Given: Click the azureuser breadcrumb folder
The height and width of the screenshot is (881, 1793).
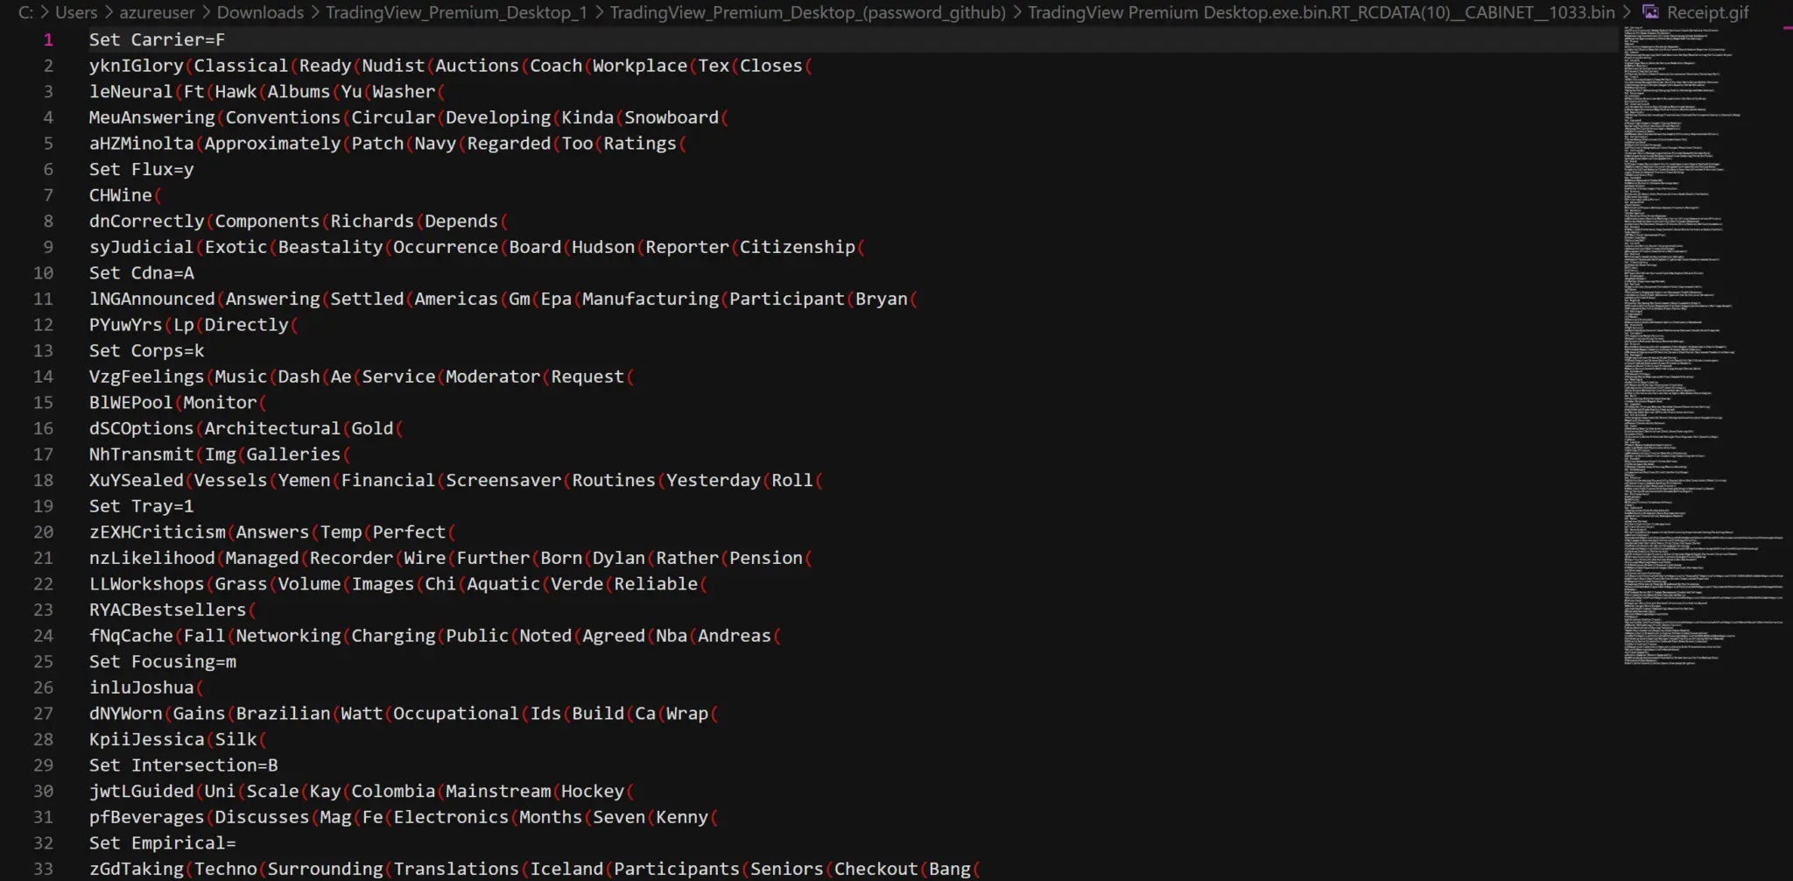Looking at the screenshot, I should tap(158, 12).
